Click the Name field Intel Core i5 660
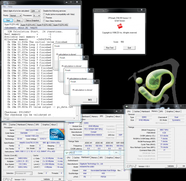Screen dimensions: 186x181 point(32,130)
